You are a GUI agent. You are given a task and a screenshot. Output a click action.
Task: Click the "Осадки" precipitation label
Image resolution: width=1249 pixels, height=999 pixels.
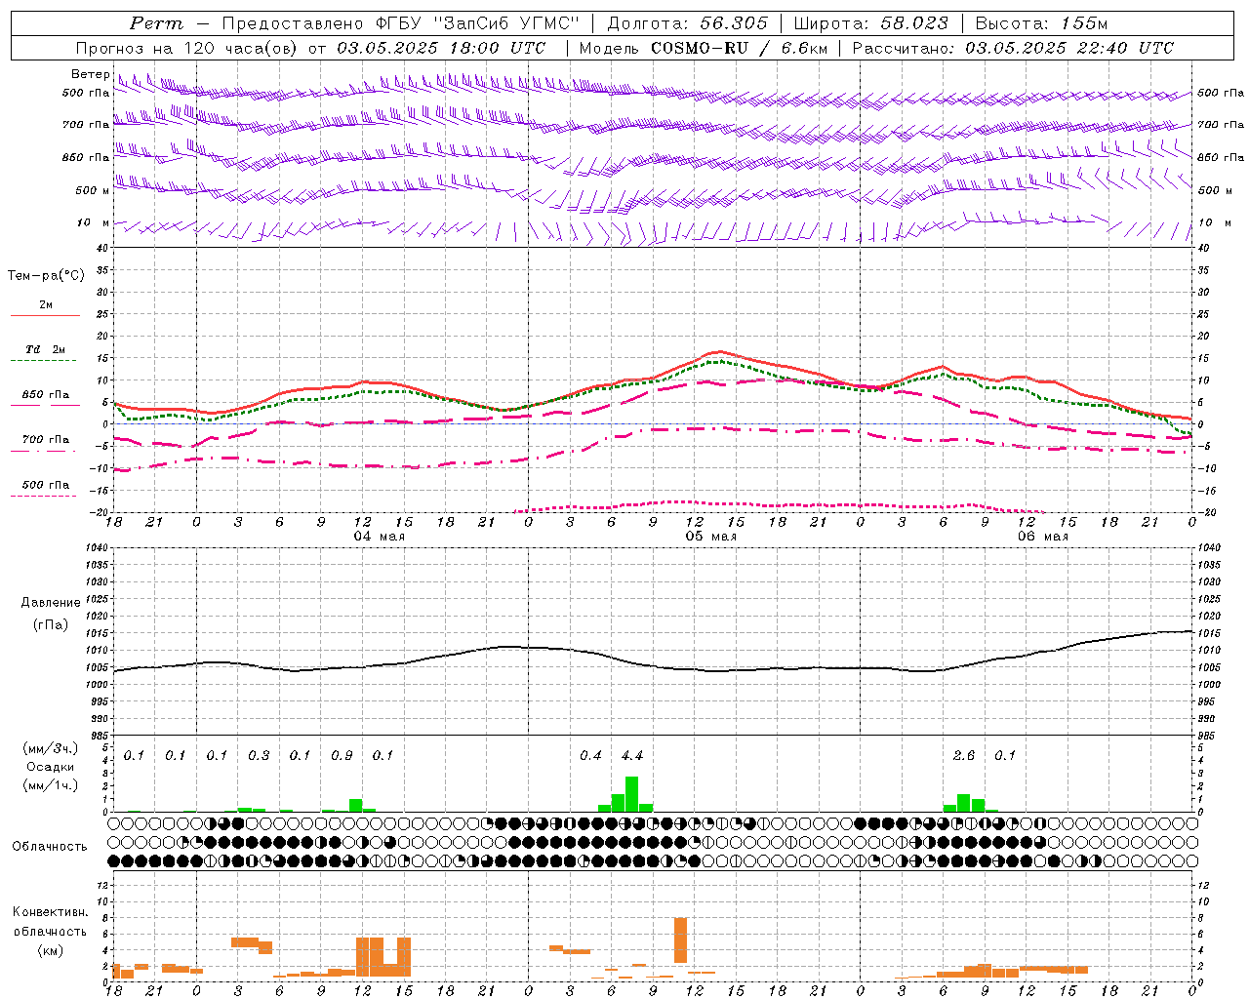(51, 767)
